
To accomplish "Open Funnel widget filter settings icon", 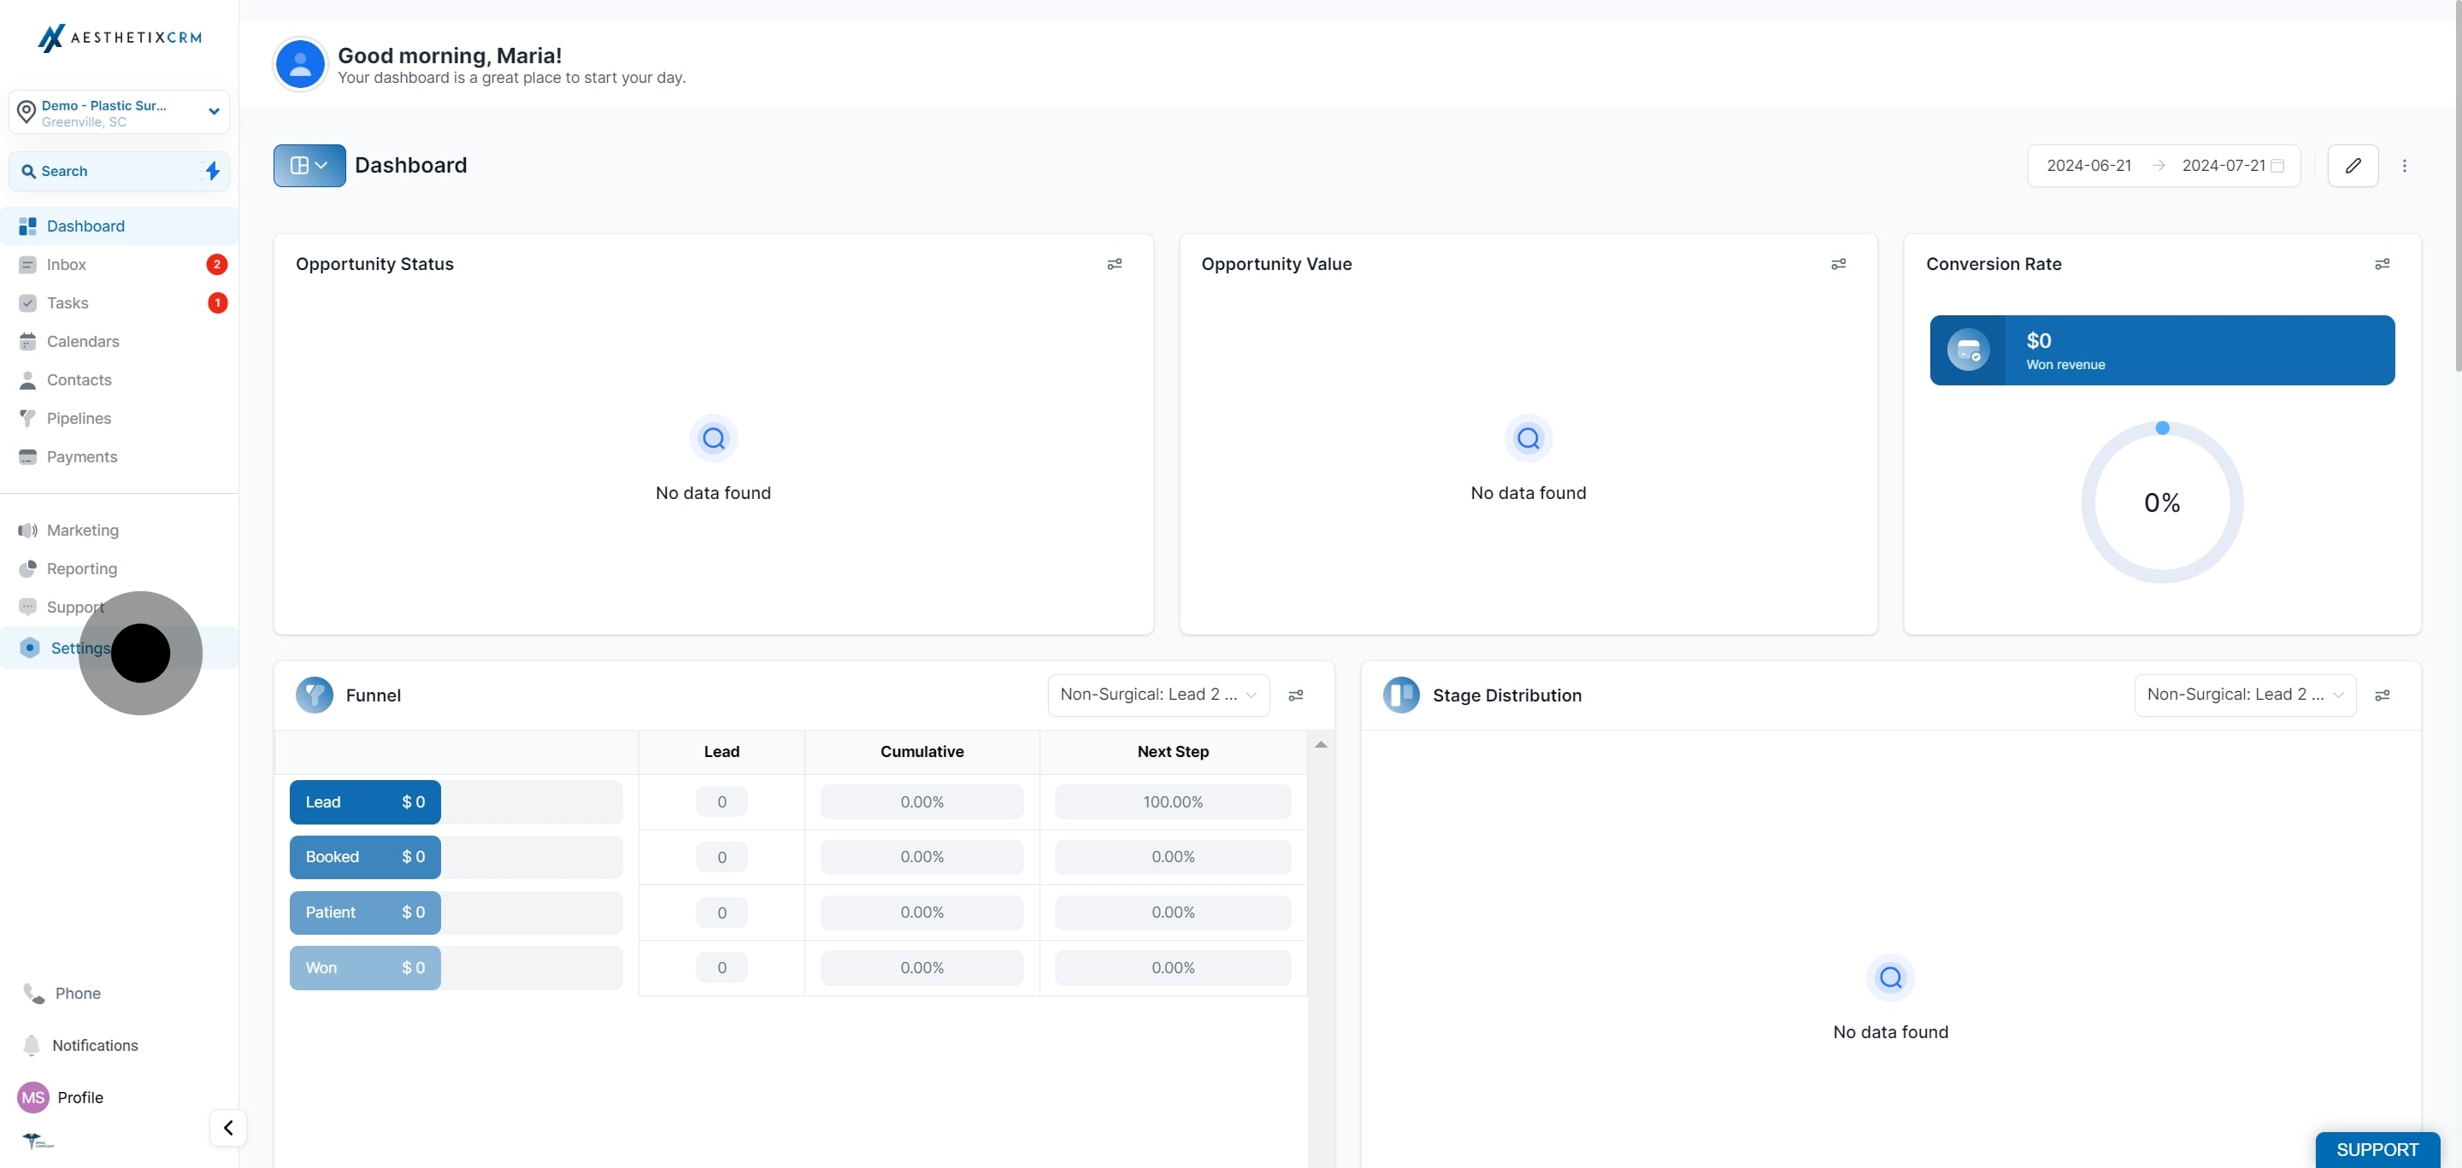I will click(1295, 696).
